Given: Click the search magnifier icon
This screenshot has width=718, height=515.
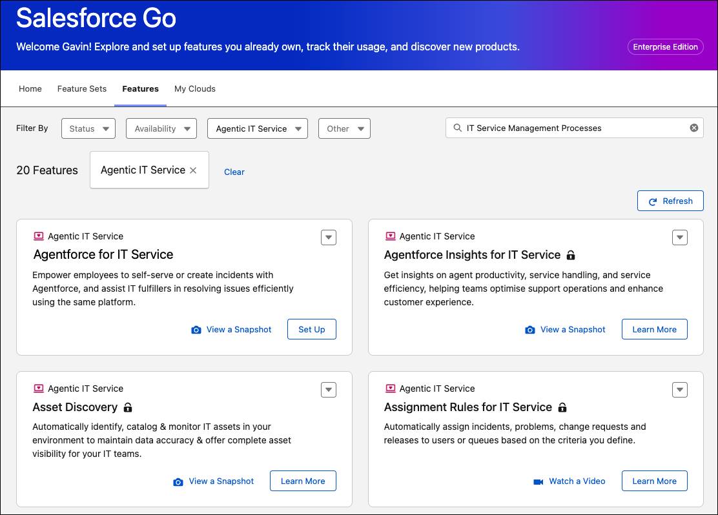Looking at the screenshot, I should [x=458, y=128].
